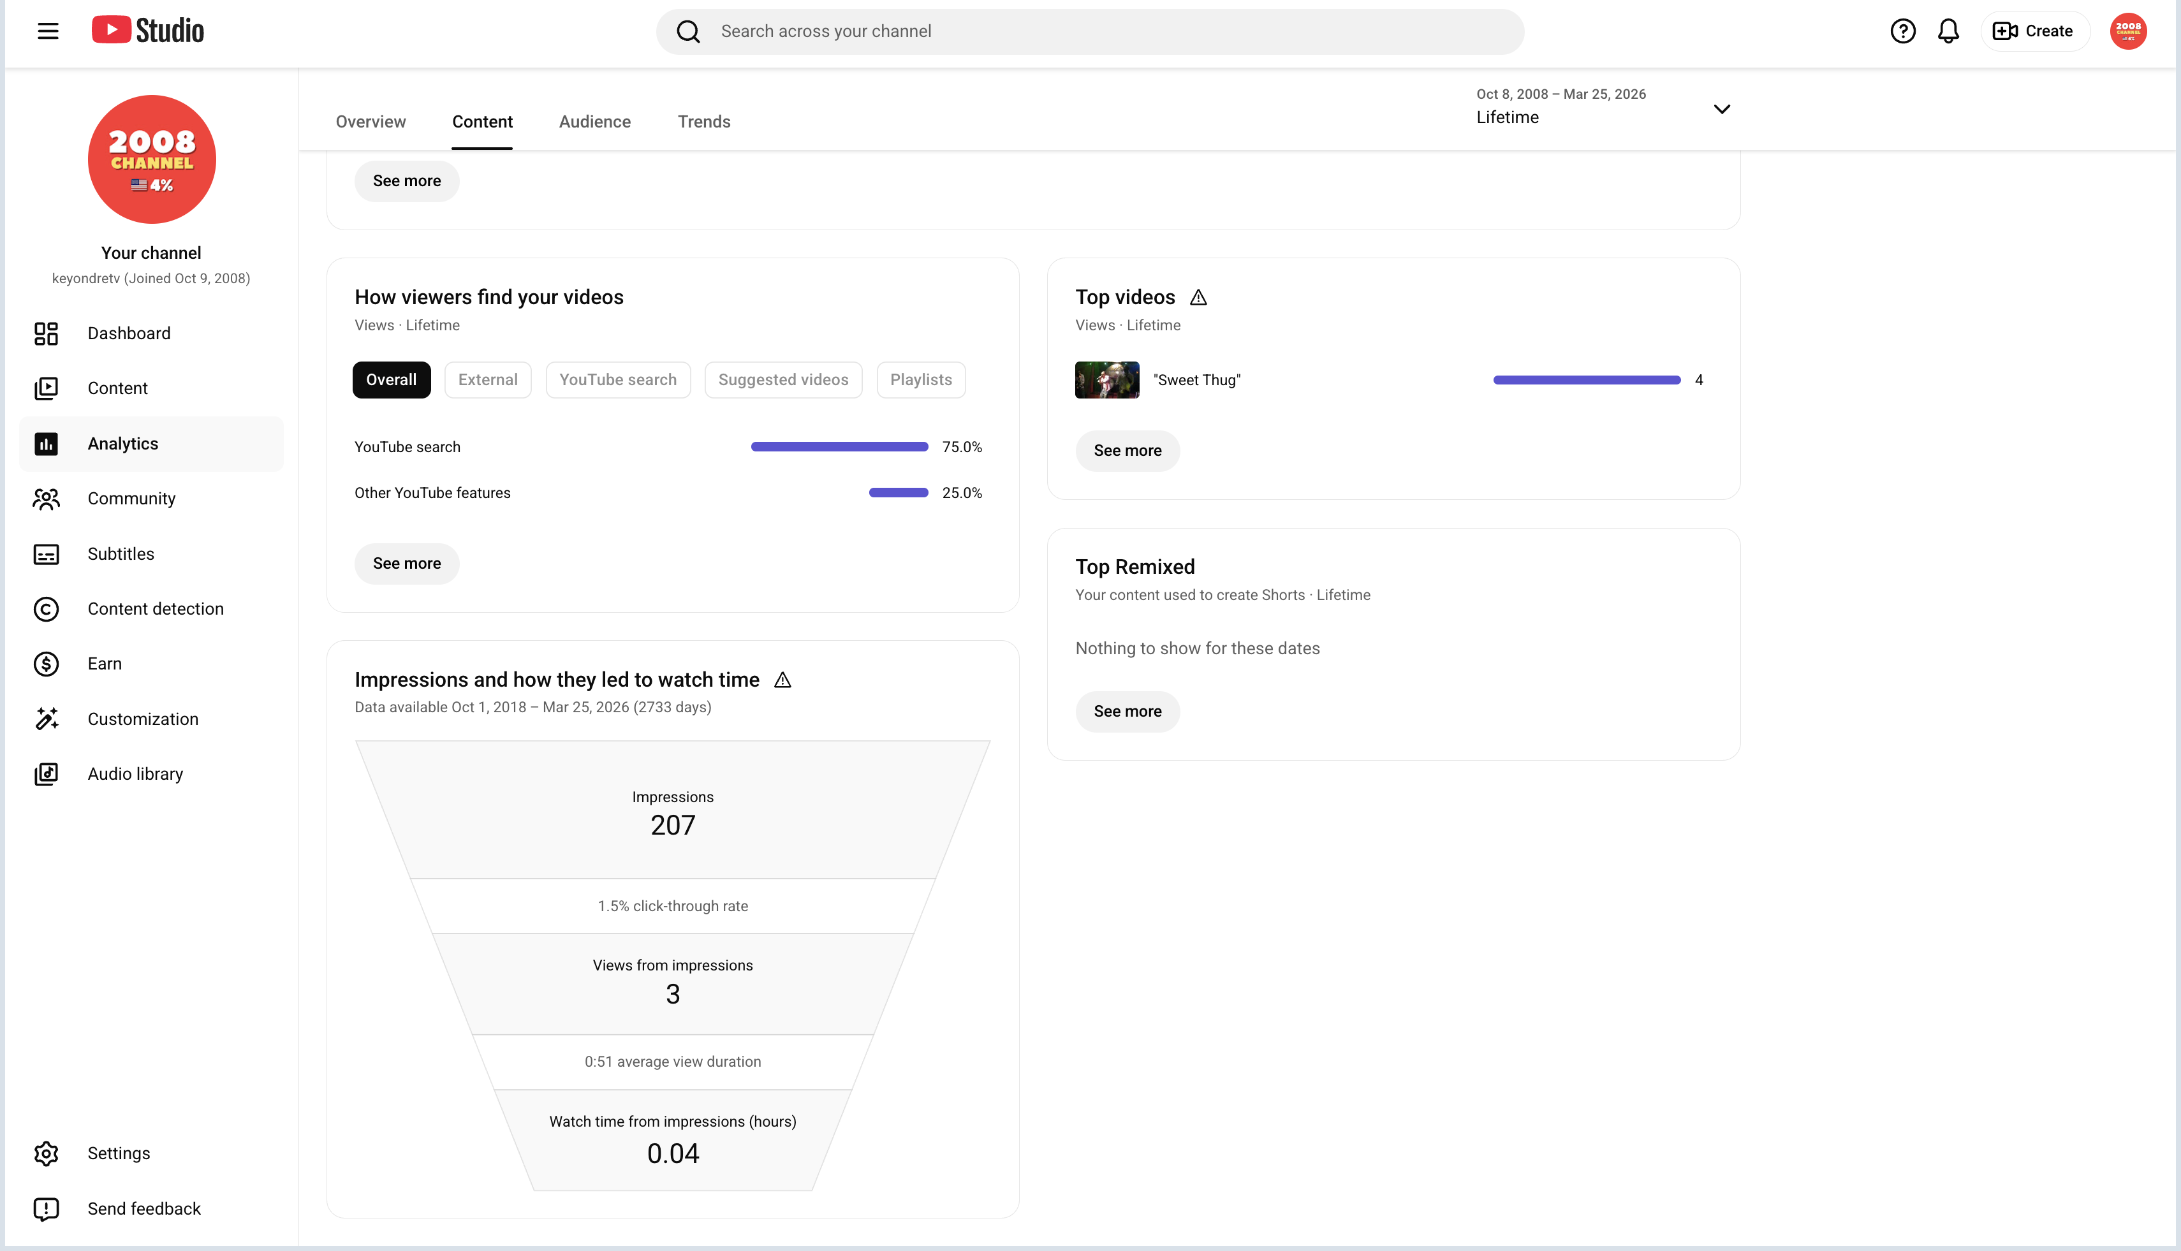
Task: Click the large 2008 Channel avatar
Action: [x=152, y=160]
